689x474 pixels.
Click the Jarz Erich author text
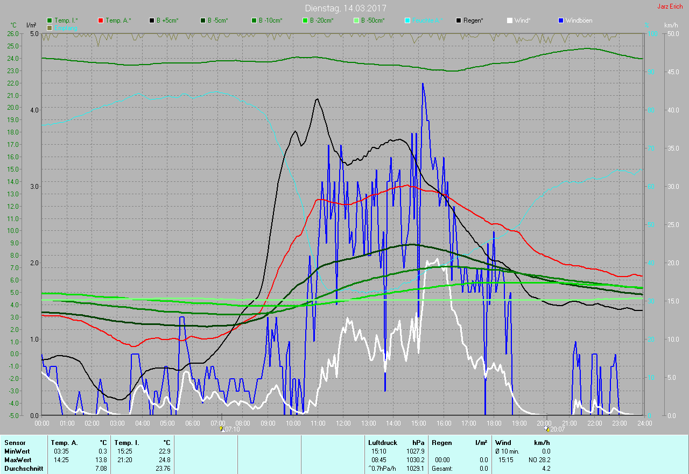point(670,6)
